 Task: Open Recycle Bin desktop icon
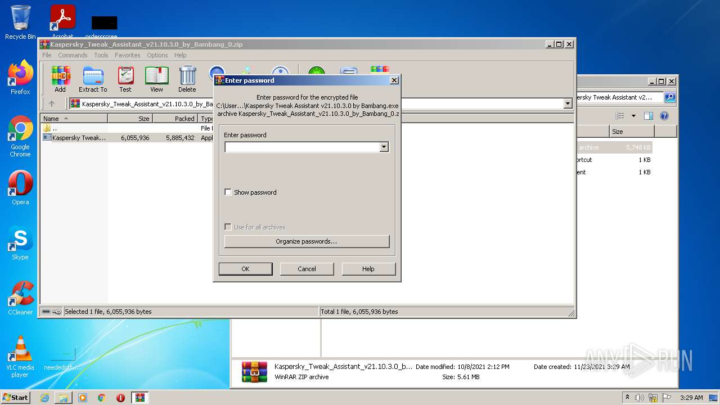point(20,22)
